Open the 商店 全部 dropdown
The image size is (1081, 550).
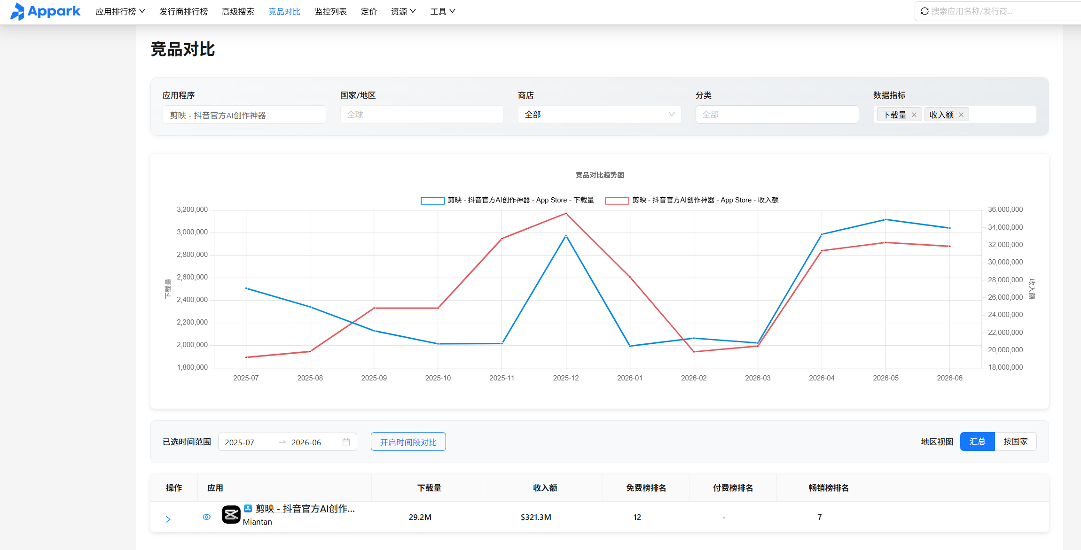[x=599, y=115]
